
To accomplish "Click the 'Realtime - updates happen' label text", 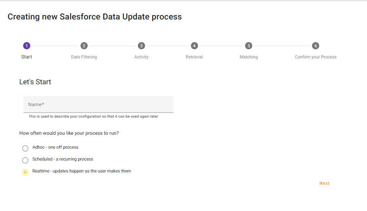I will point(82,171).
